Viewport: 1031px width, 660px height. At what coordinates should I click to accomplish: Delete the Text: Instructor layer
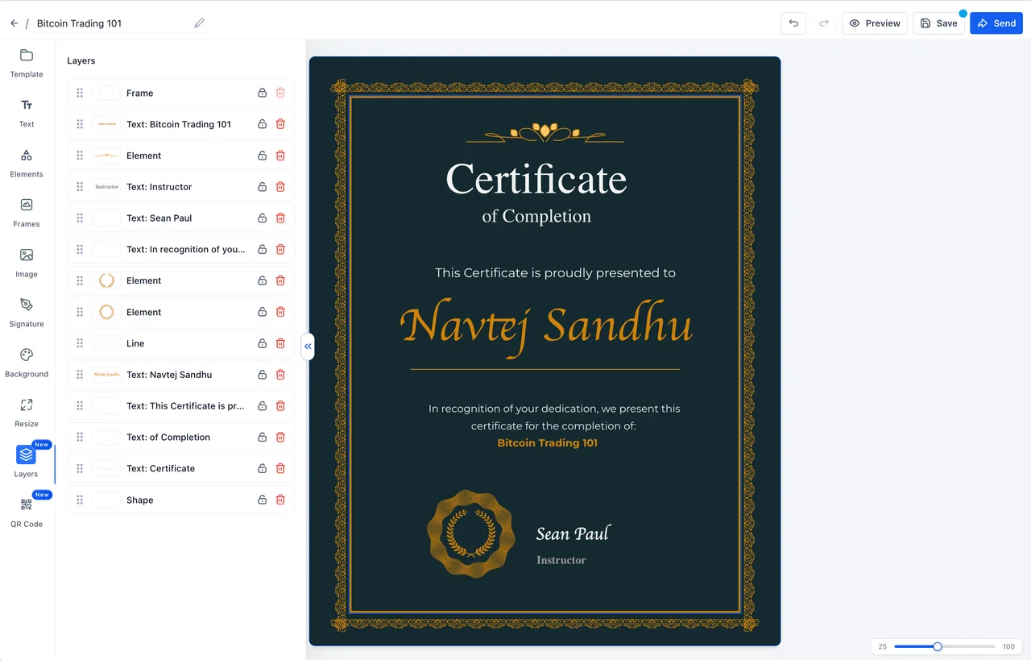tap(280, 187)
